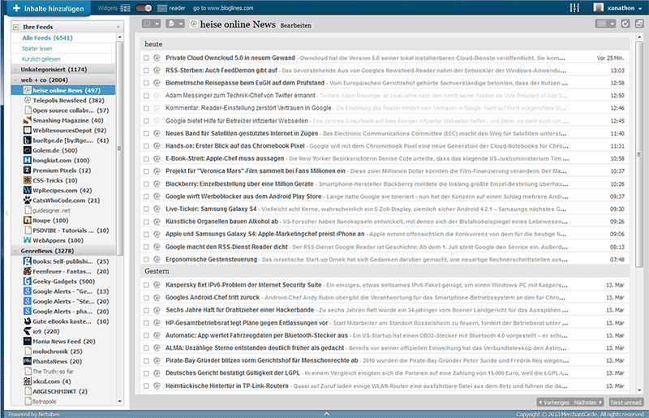Open the mark-as-read dropdown in toolbar

point(175,24)
